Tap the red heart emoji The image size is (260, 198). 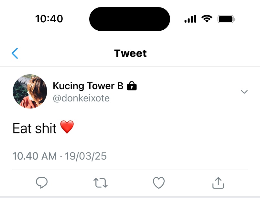click(67, 127)
